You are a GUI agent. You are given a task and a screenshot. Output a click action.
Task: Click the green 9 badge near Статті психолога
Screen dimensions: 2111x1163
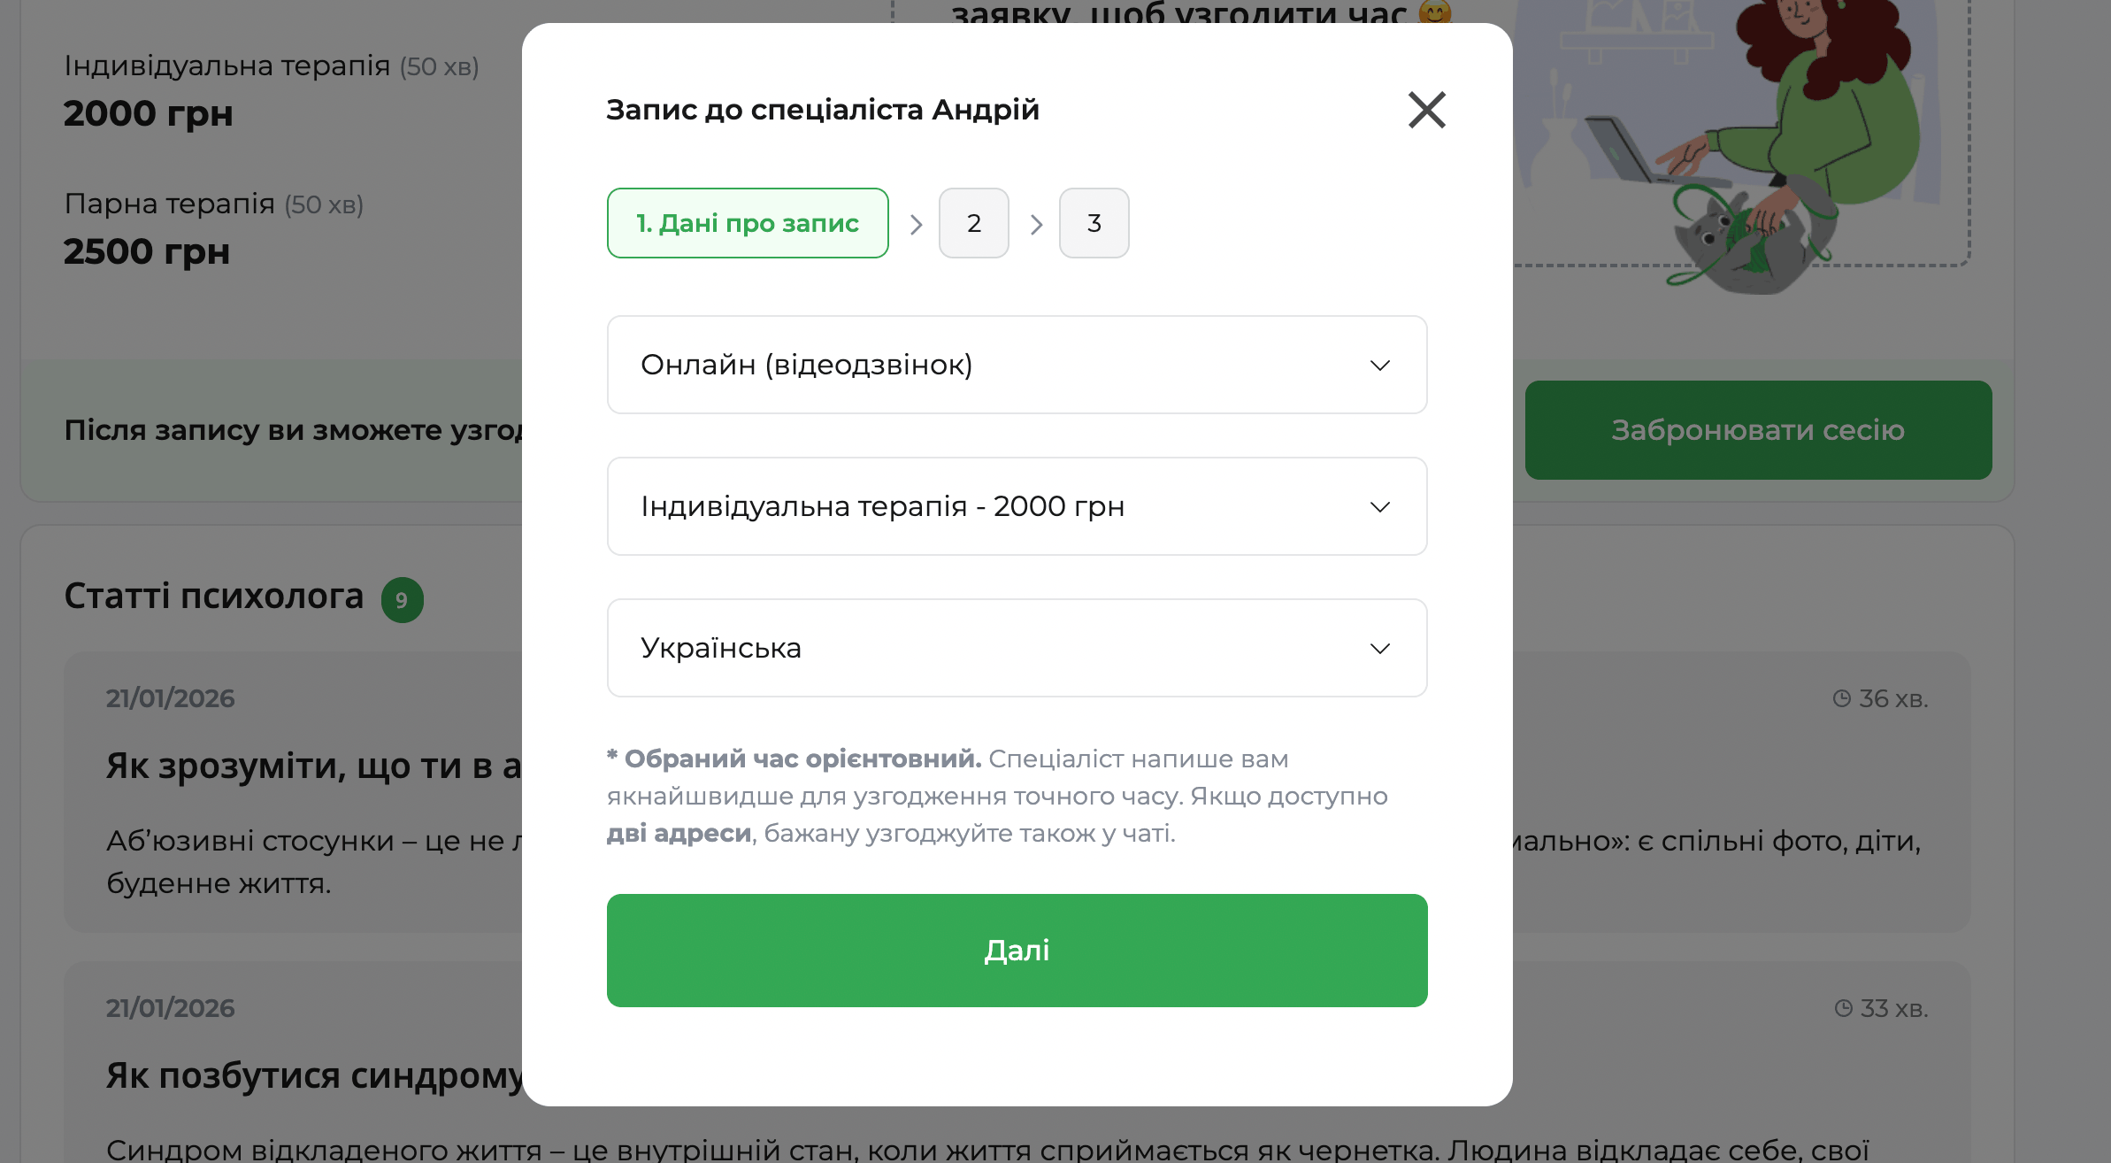click(x=401, y=599)
